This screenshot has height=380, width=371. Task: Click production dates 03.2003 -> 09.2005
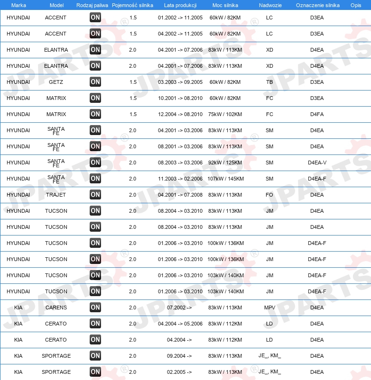tap(180, 82)
